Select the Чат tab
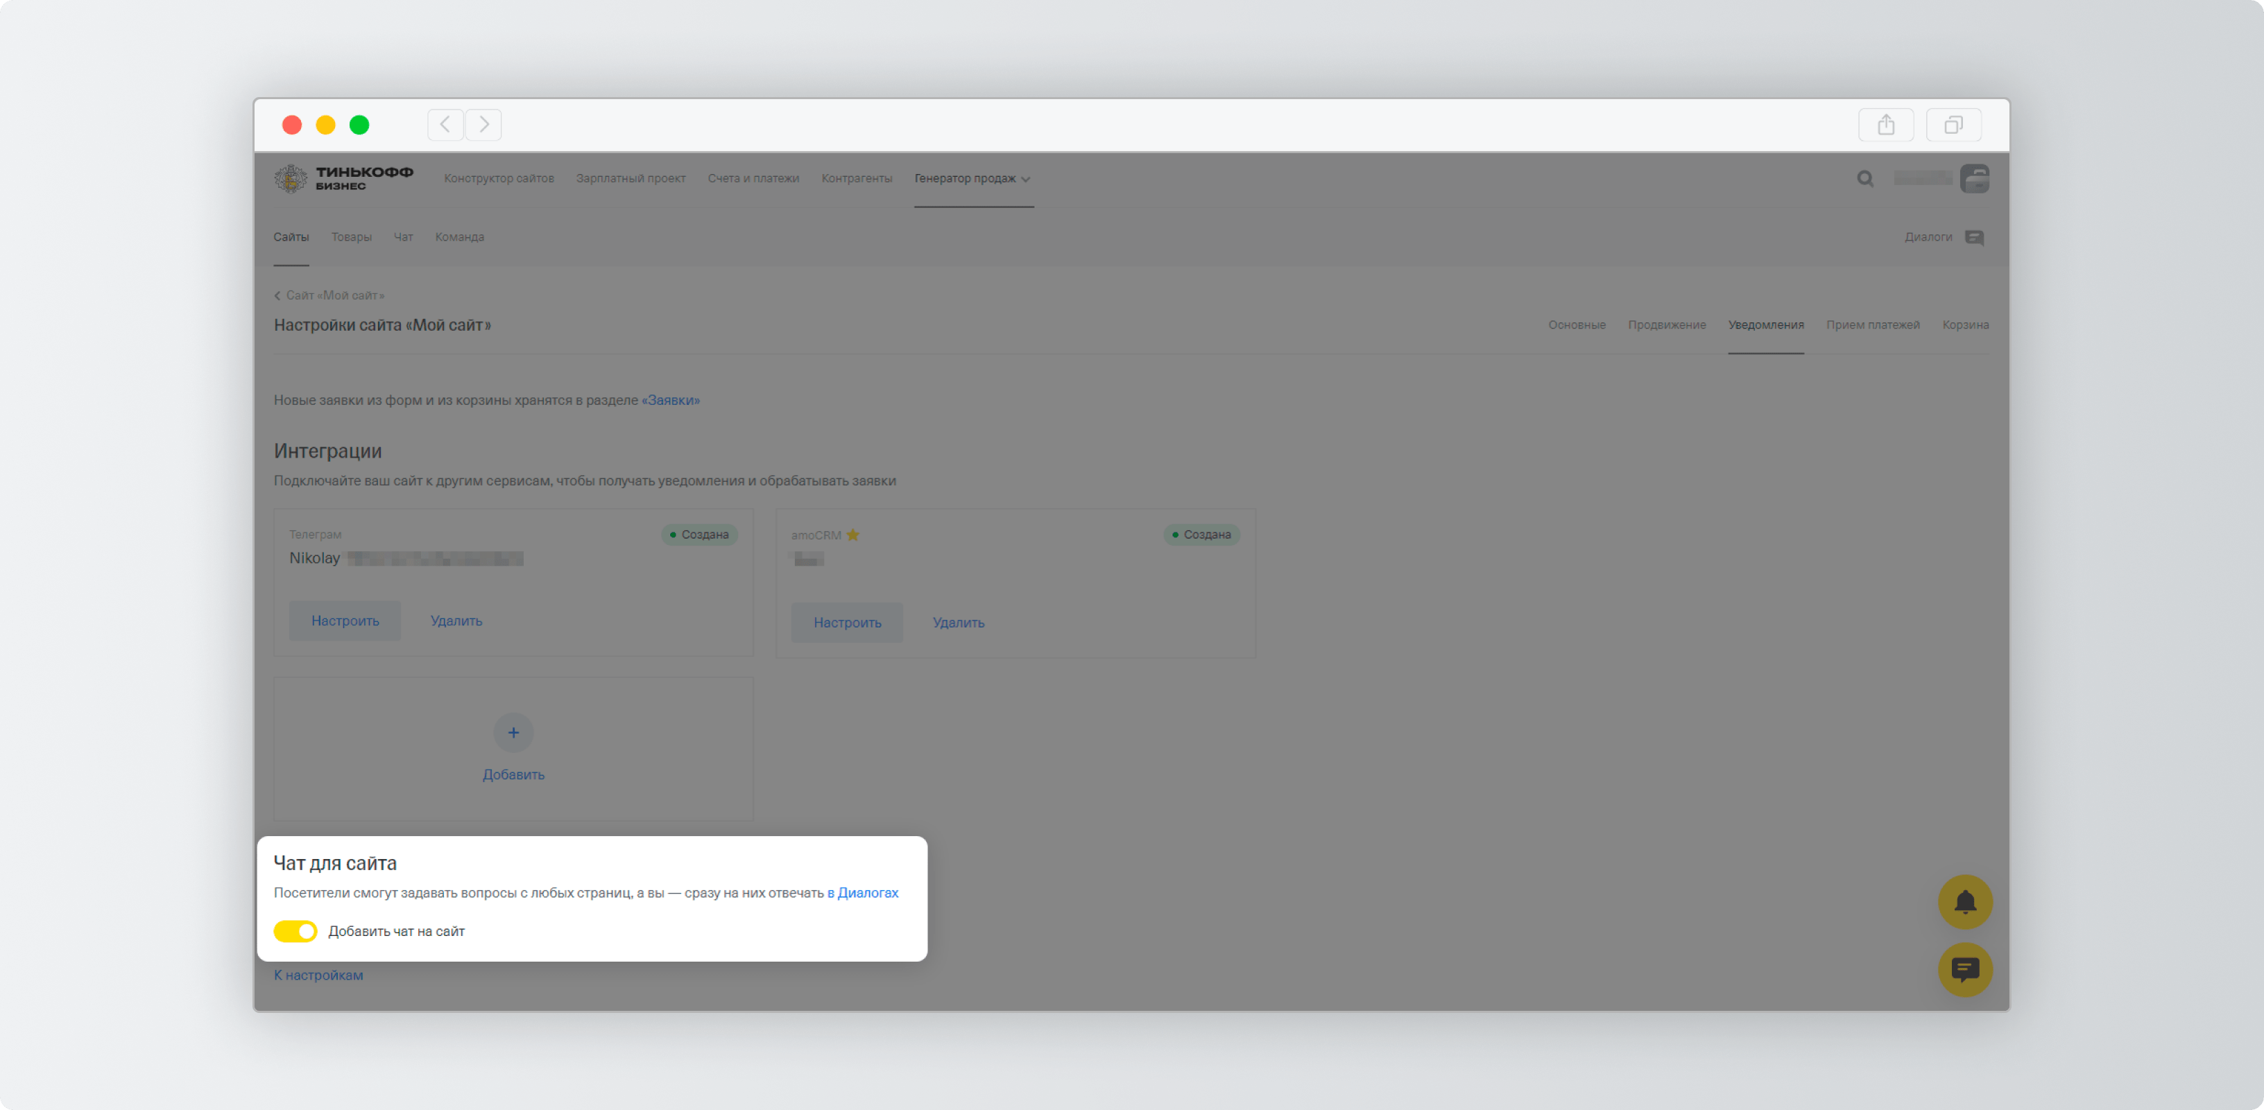 point(402,237)
